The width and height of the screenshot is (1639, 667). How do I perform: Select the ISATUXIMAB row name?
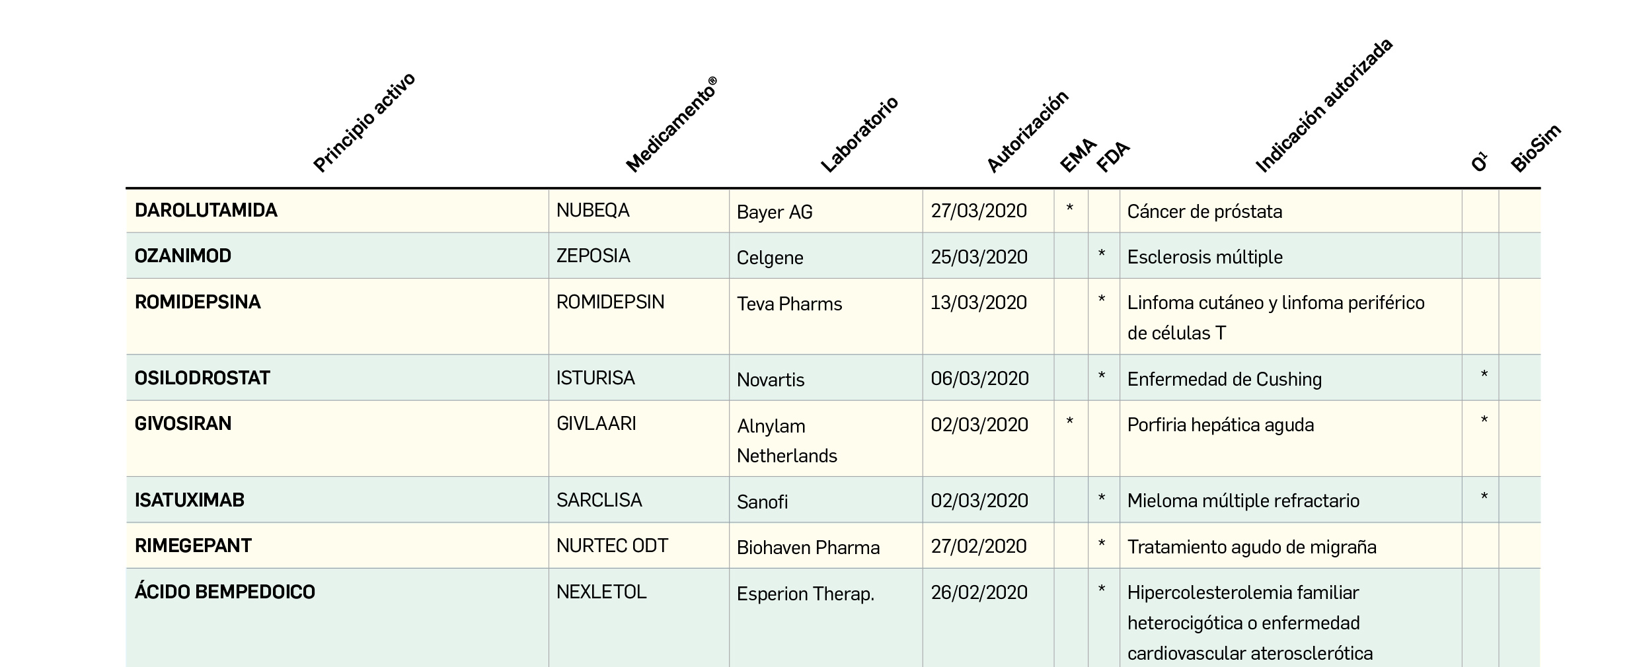tap(189, 501)
